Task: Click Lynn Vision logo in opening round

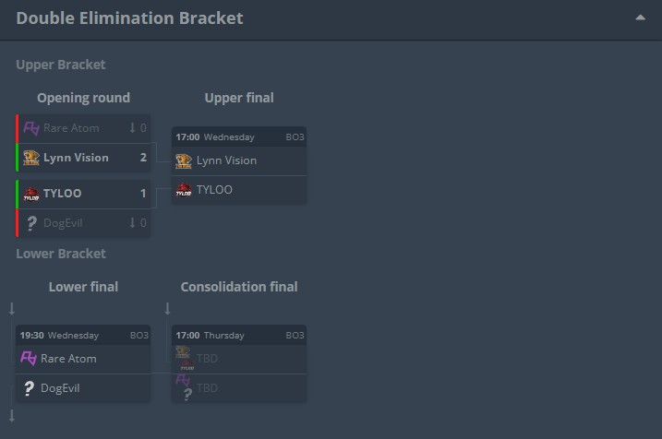Action: pyautogui.click(x=30, y=158)
